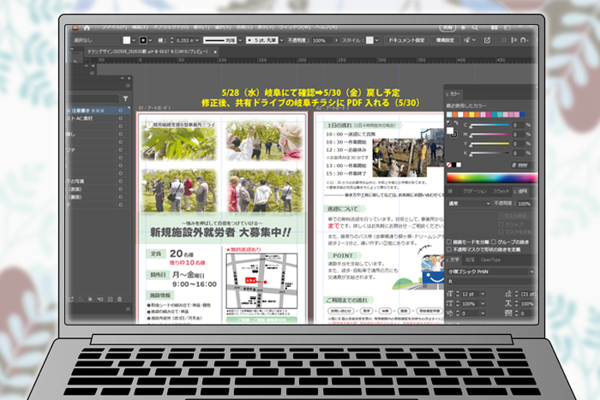Click the search icon at top right

(x=519, y=27)
